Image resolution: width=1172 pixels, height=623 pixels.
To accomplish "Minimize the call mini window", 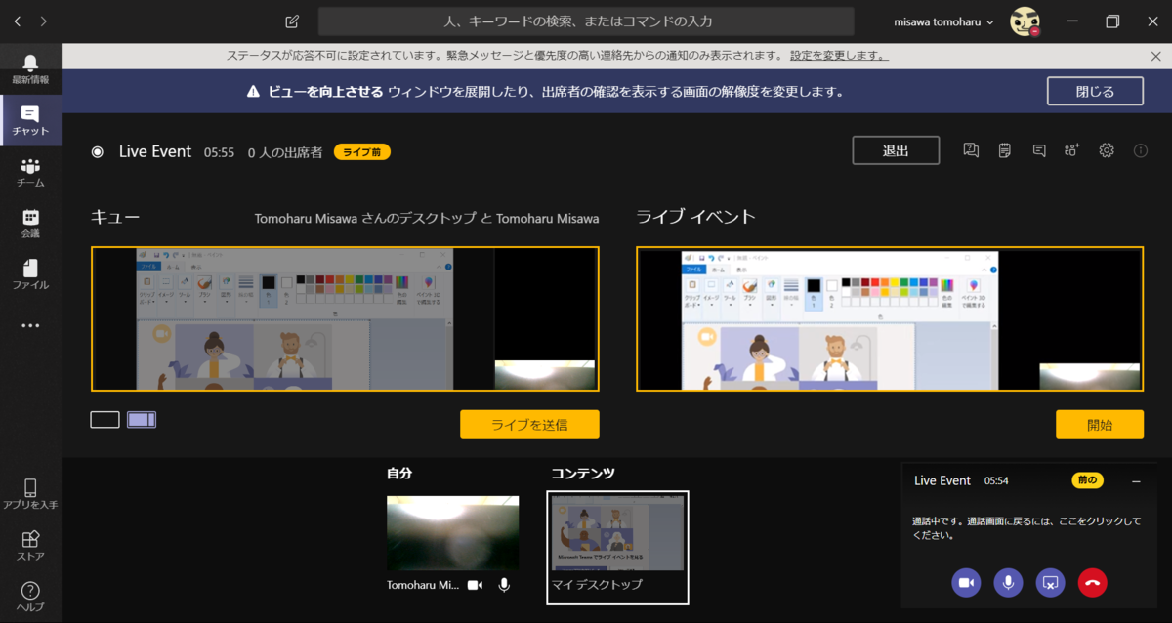I will 1136,481.
